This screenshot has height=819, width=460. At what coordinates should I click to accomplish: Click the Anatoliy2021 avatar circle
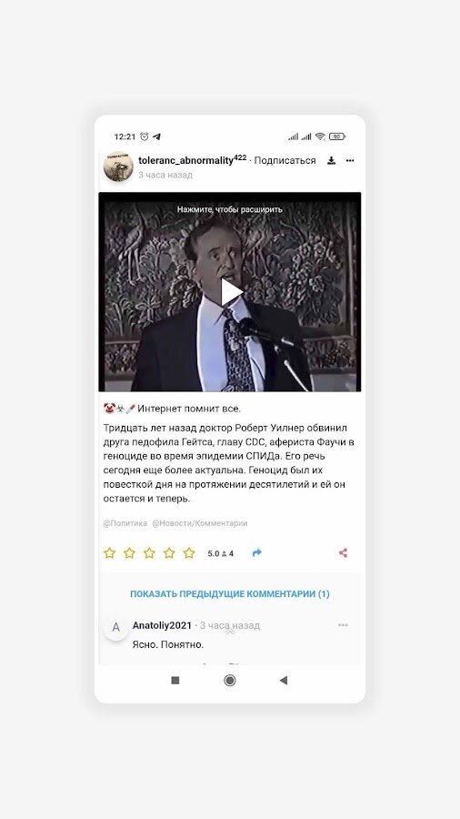coord(115,627)
